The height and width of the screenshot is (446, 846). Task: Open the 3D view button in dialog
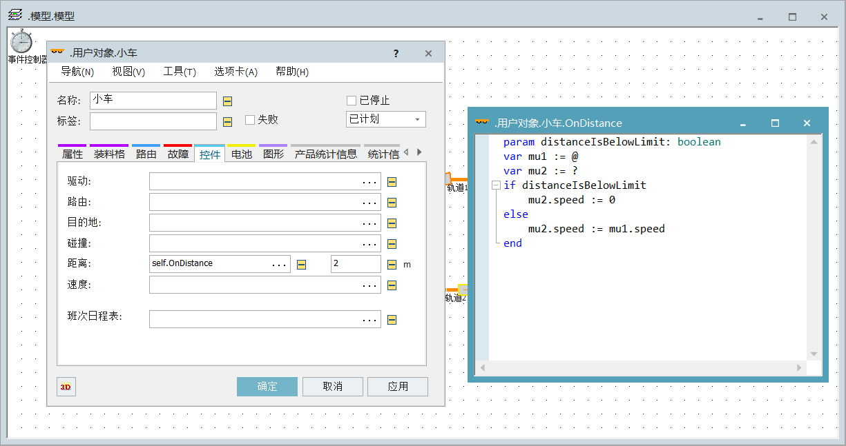[66, 387]
